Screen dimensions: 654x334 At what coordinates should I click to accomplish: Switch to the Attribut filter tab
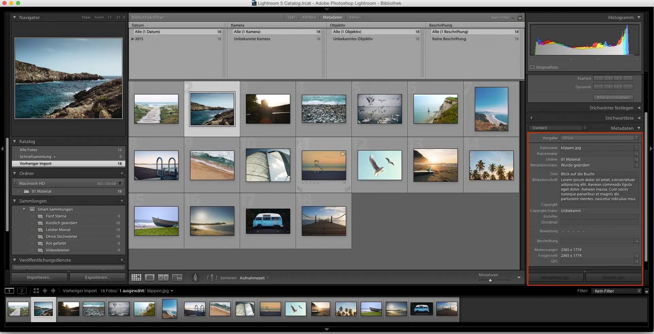tap(309, 17)
